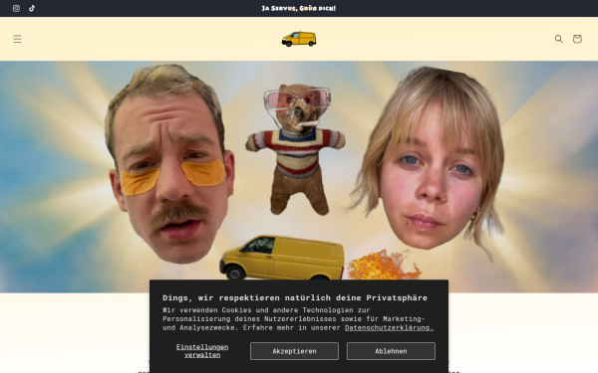Open Einstellungen verwalten cookie settings
Image resolution: width=598 pixels, height=373 pixels.
coord(202,351)
